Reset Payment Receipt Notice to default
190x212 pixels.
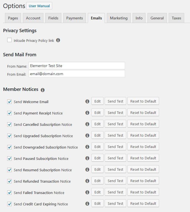pyautogui.click(x=143, y=113)
